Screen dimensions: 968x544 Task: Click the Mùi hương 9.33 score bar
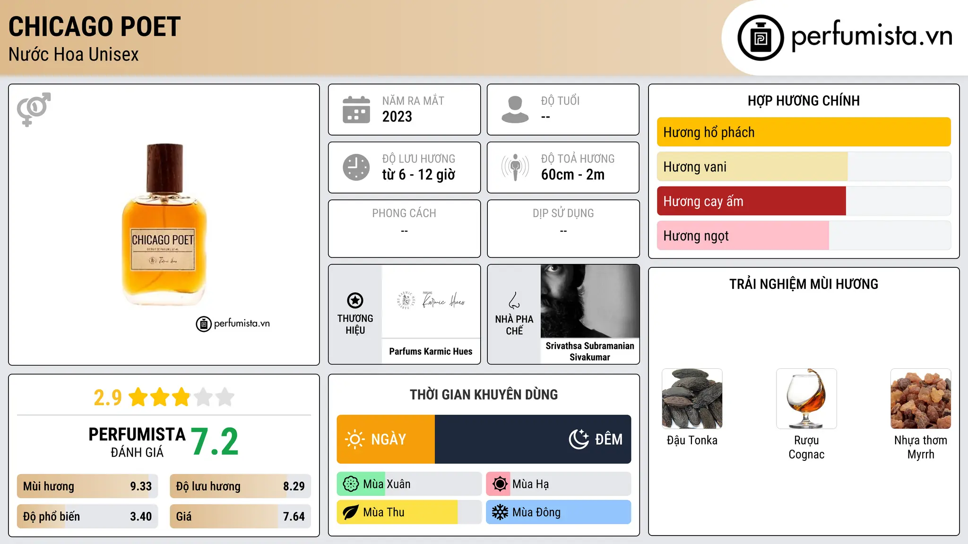(x=87, y=486)
